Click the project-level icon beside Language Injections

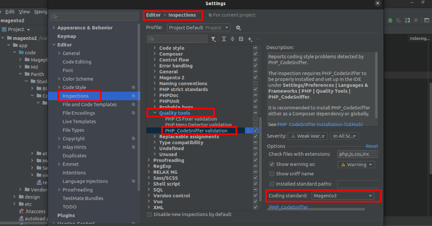tap(133, 181)
